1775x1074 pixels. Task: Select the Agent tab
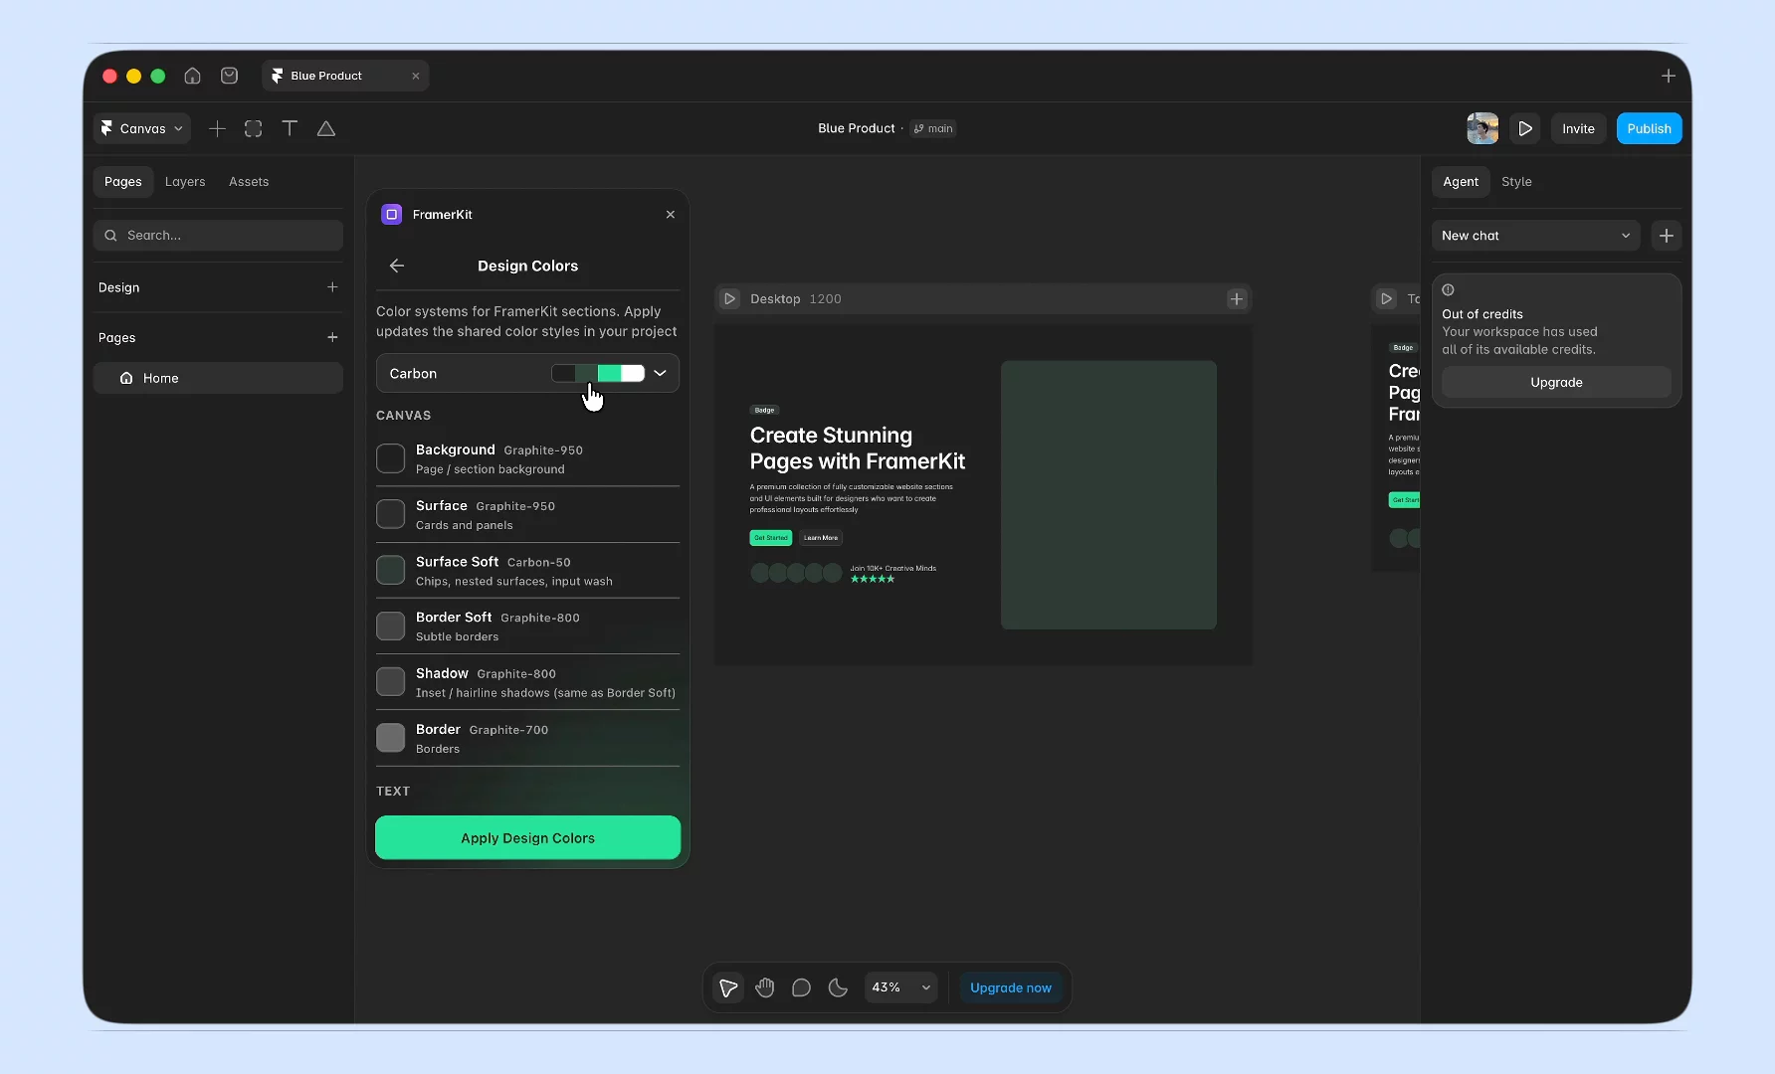click(x=1461, y=182)
